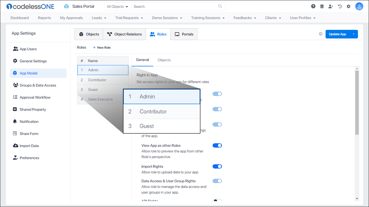Open the database icon in the top bar
Screen dimensions: 369x207
tap(322, 6)
